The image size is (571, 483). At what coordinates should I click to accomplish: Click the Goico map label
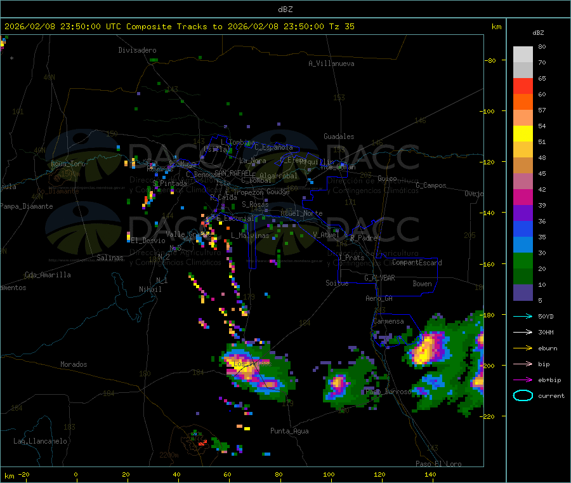[387, 178]
